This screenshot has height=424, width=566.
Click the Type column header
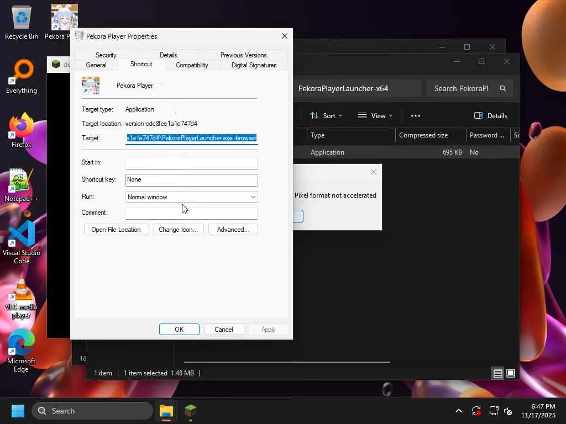(351, 135)
